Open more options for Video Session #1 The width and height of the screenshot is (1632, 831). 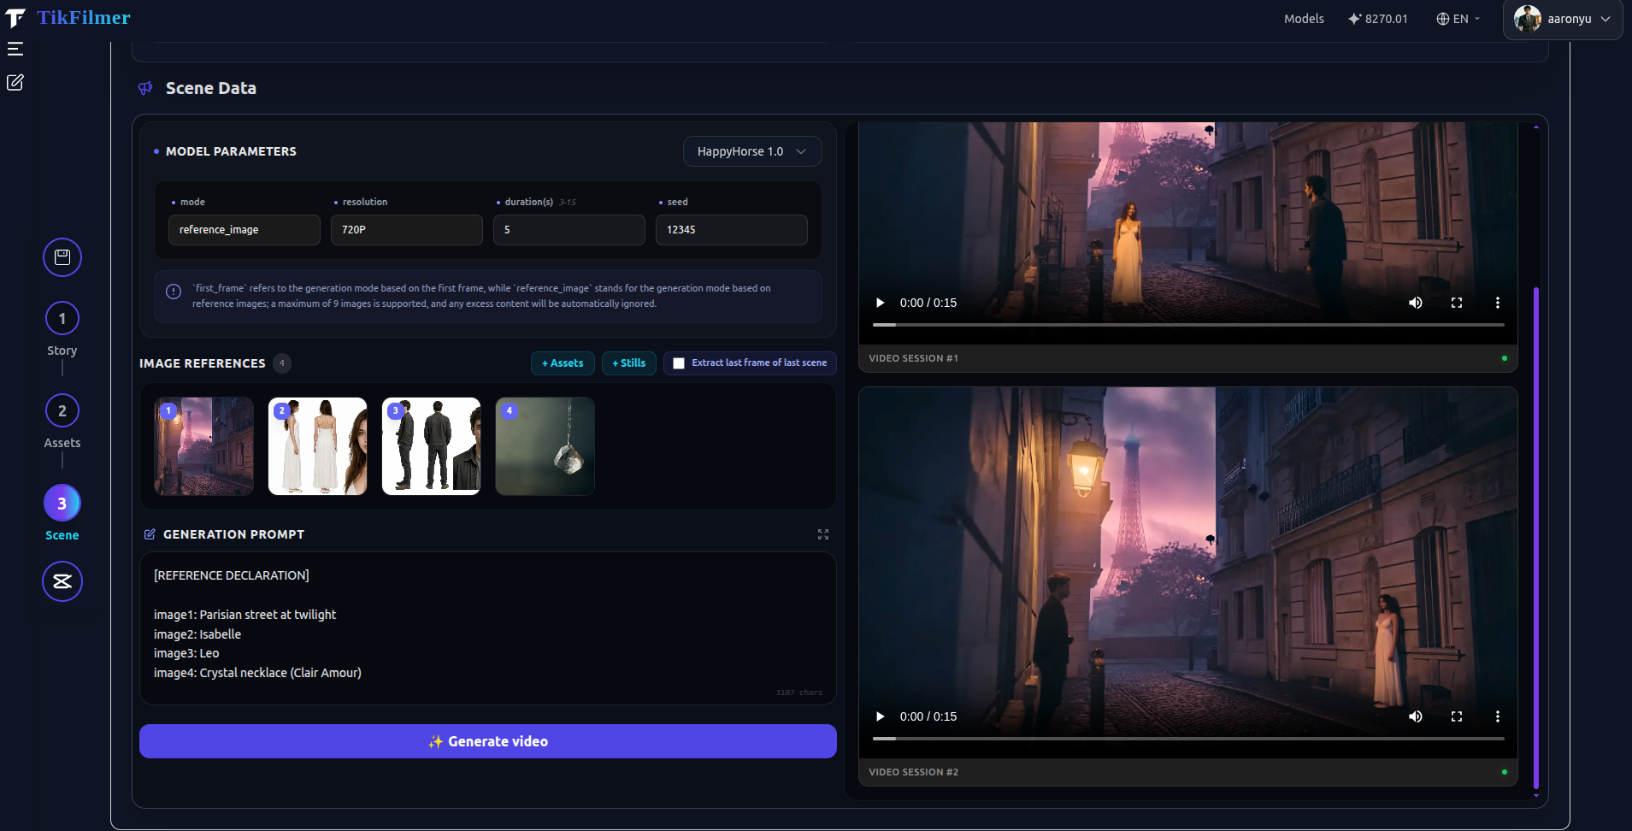(x=1498, y=303)
